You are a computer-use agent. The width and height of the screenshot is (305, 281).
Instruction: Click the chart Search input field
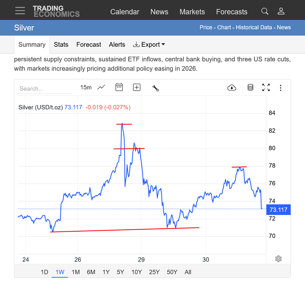[44, 88]
